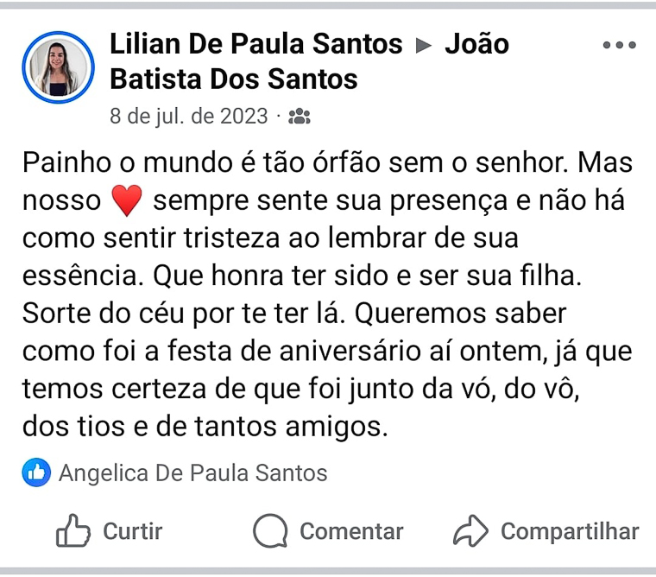Click the share arrow icon next to Compartilhar
Screen dimensions: 656x577
(x=470, y=531)
